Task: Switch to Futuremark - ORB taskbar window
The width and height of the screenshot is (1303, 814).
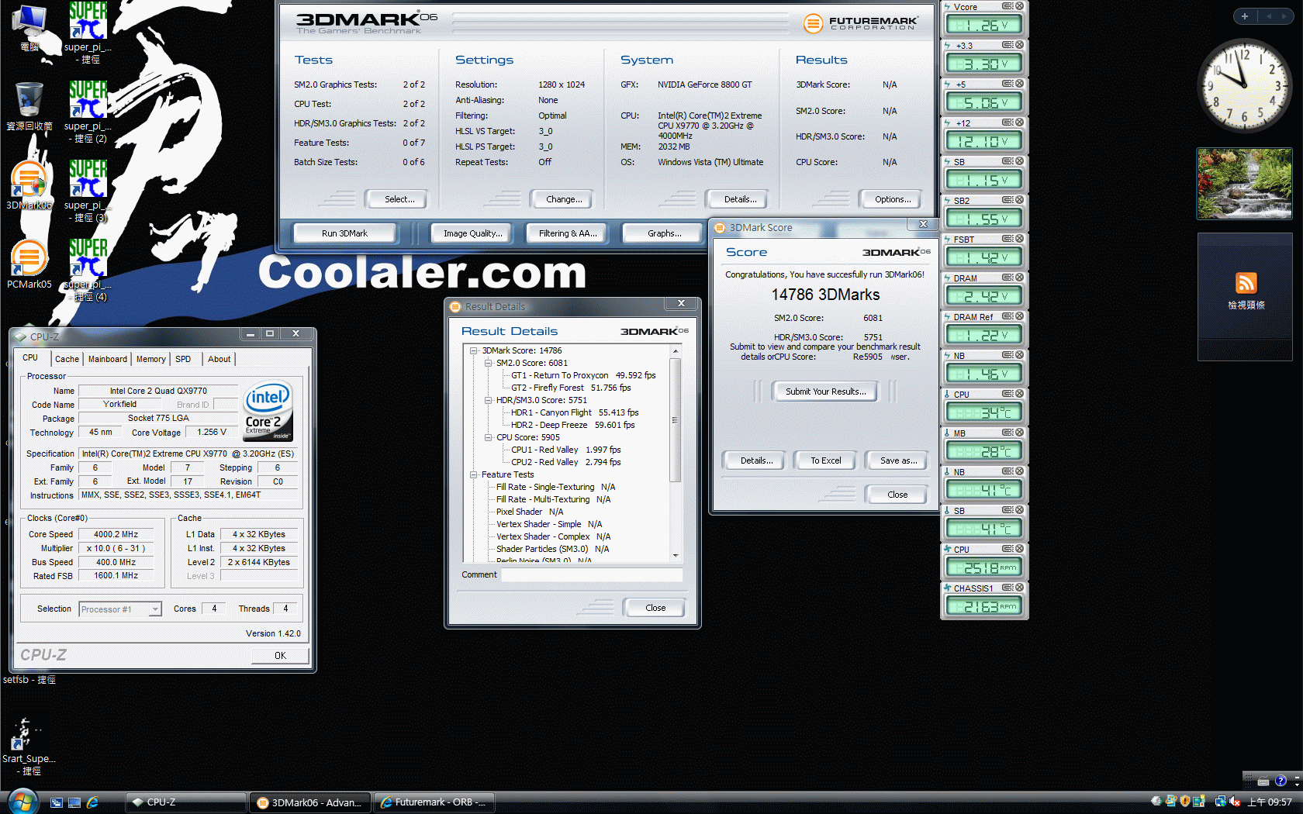Action: tap(433, 802)
